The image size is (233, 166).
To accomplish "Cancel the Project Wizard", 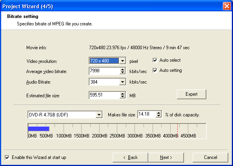I will [x=210, y=157].
